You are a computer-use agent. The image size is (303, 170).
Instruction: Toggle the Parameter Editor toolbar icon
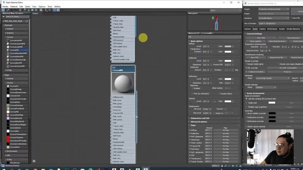58,10
